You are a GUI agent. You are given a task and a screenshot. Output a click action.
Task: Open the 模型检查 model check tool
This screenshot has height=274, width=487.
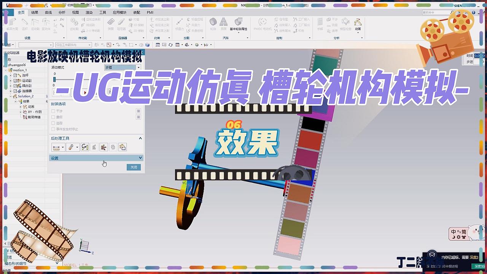pyautogui.click(x=345, y=24)
